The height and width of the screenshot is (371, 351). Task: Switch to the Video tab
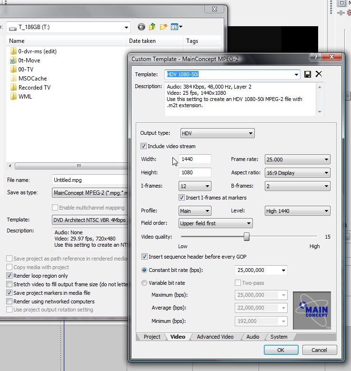(178, 337)
